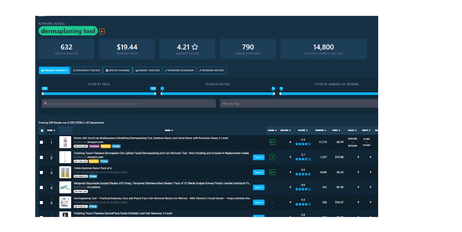Sort table by the Rating column header
This screenshot has width=462, height=232.
coord(303,130)
